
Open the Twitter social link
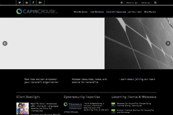pyautogui.click(x=20, y=3)
